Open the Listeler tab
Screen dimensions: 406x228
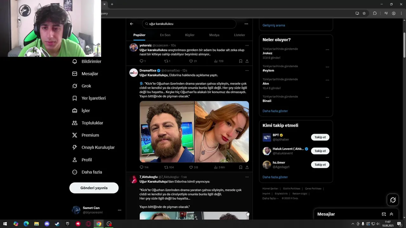pos(239,35)
